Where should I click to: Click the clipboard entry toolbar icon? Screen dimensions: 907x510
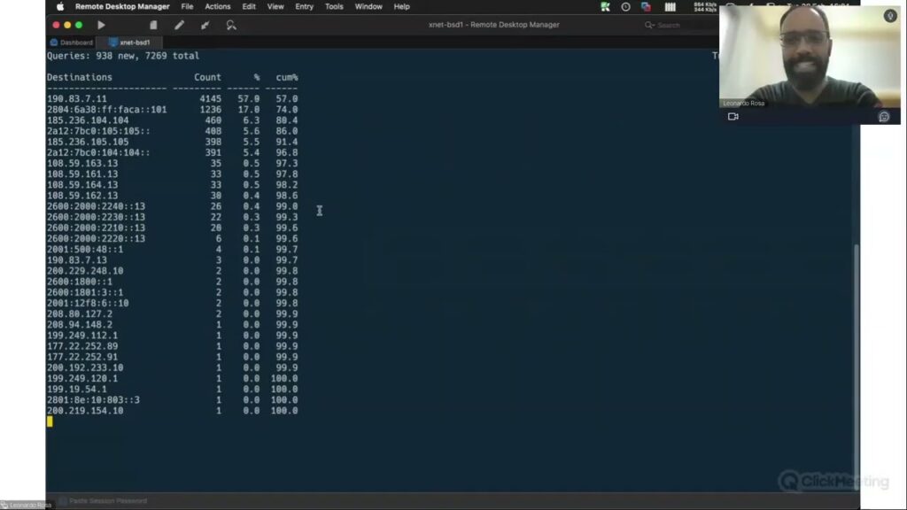click(x=153, y=25)
